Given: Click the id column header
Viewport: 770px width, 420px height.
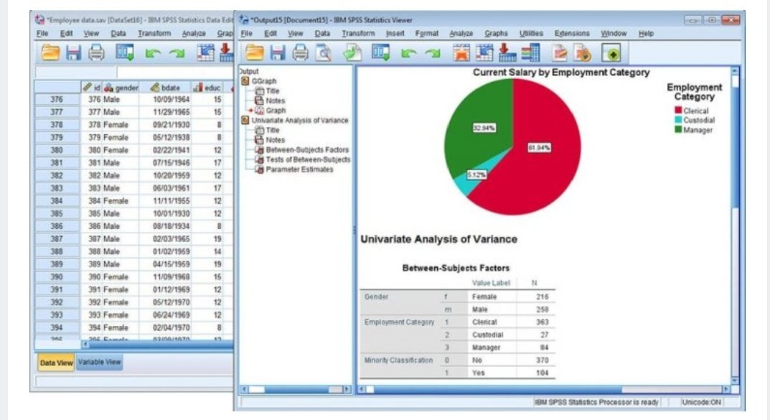Looking at the screenshot, I should (x=92, y=88).
